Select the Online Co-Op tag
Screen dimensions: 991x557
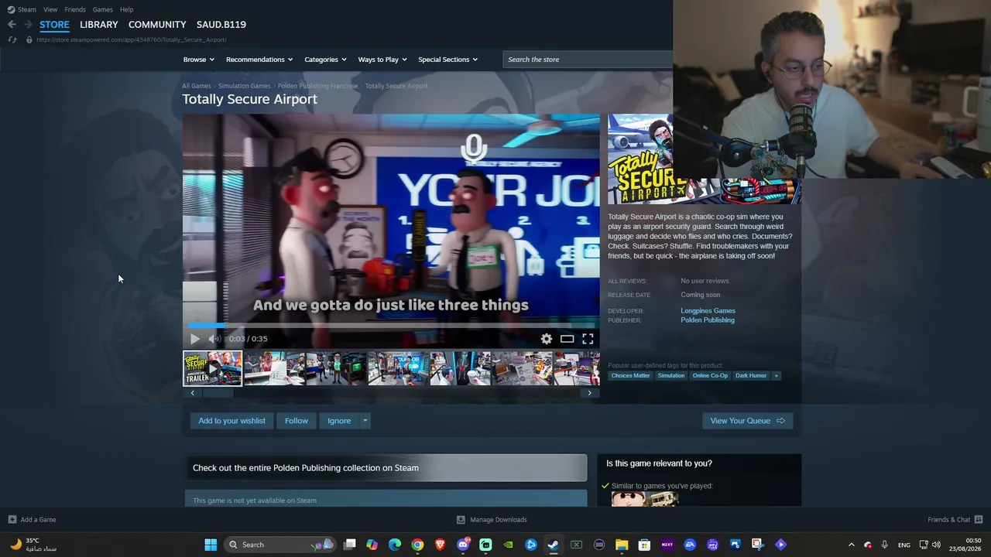pyautogui.click(x=710, y=376)
